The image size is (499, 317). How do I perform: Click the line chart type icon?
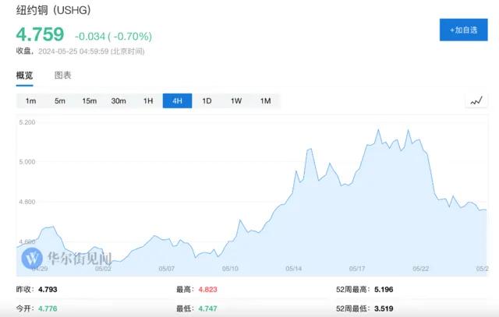click(476, 101)
